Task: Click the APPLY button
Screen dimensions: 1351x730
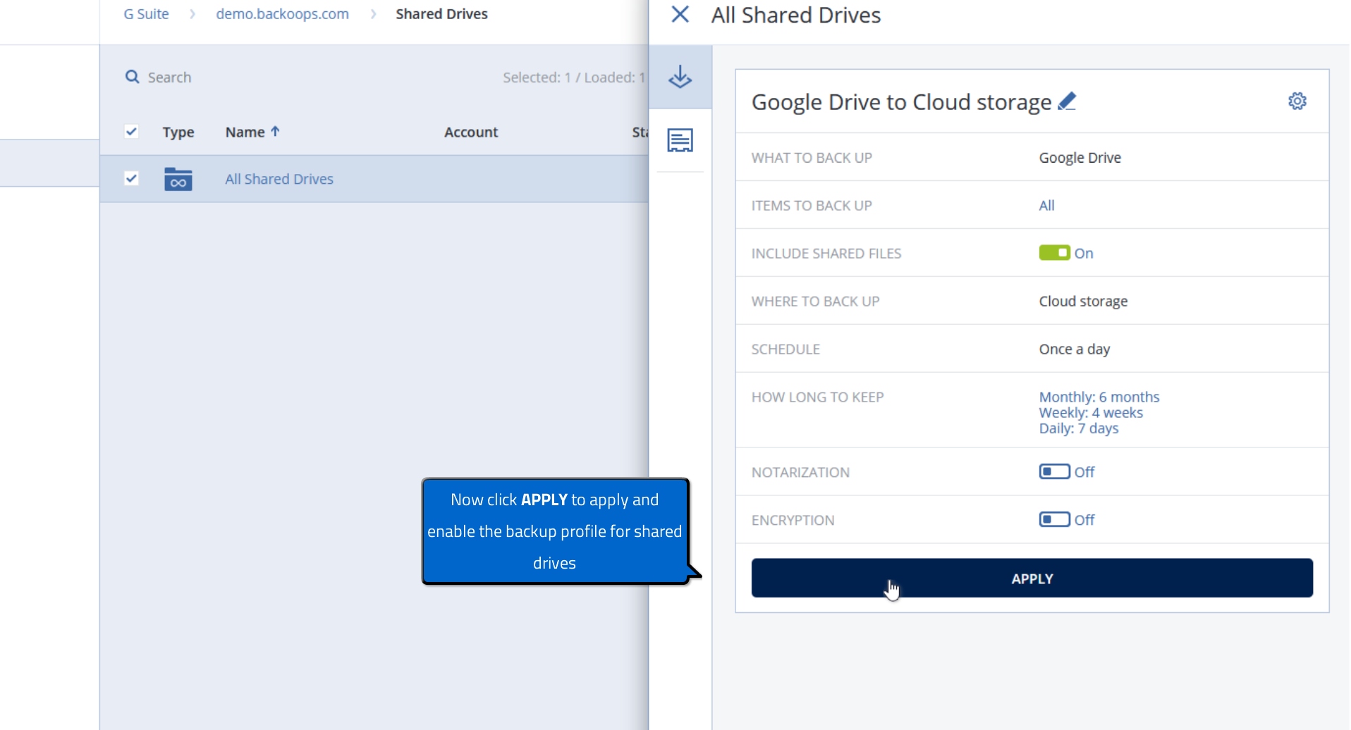Action: (1032, 579)
